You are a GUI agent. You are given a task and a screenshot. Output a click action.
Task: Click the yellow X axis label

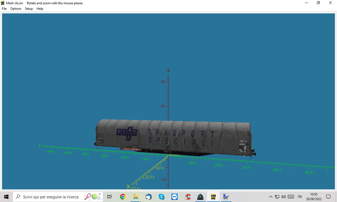click(x=128, y=187)
